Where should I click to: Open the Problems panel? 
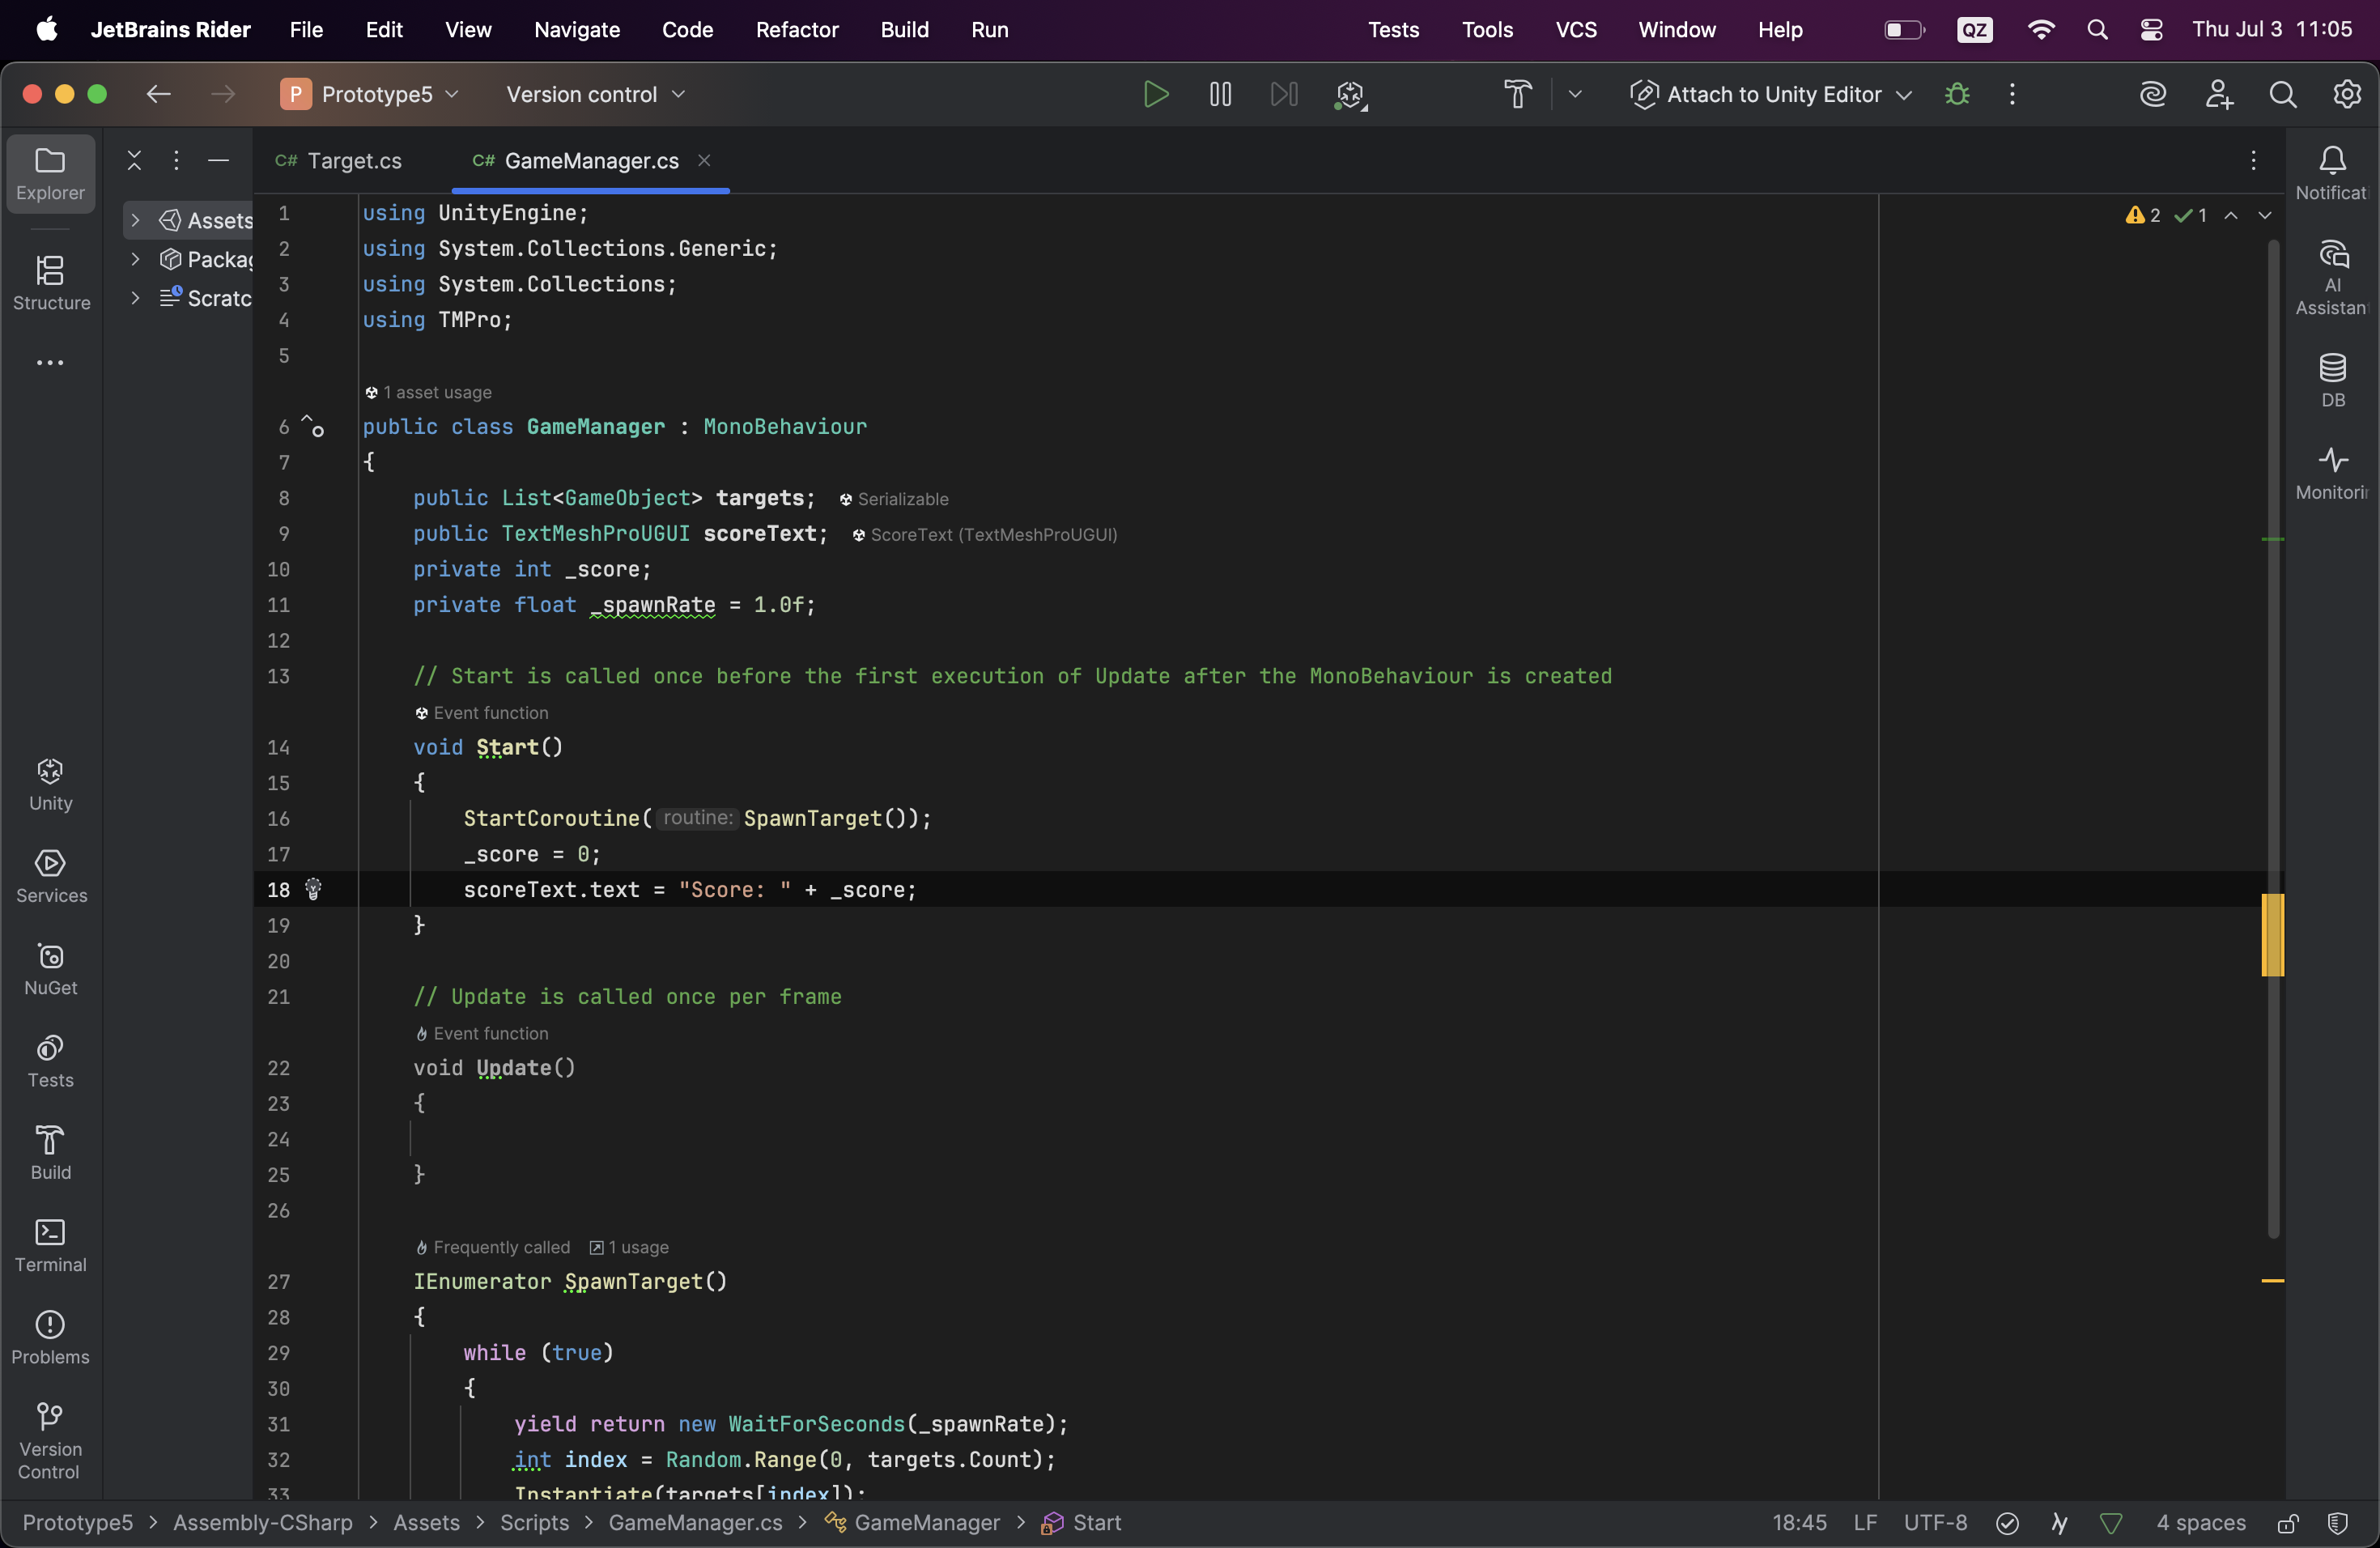click(x=50, y=1338)
